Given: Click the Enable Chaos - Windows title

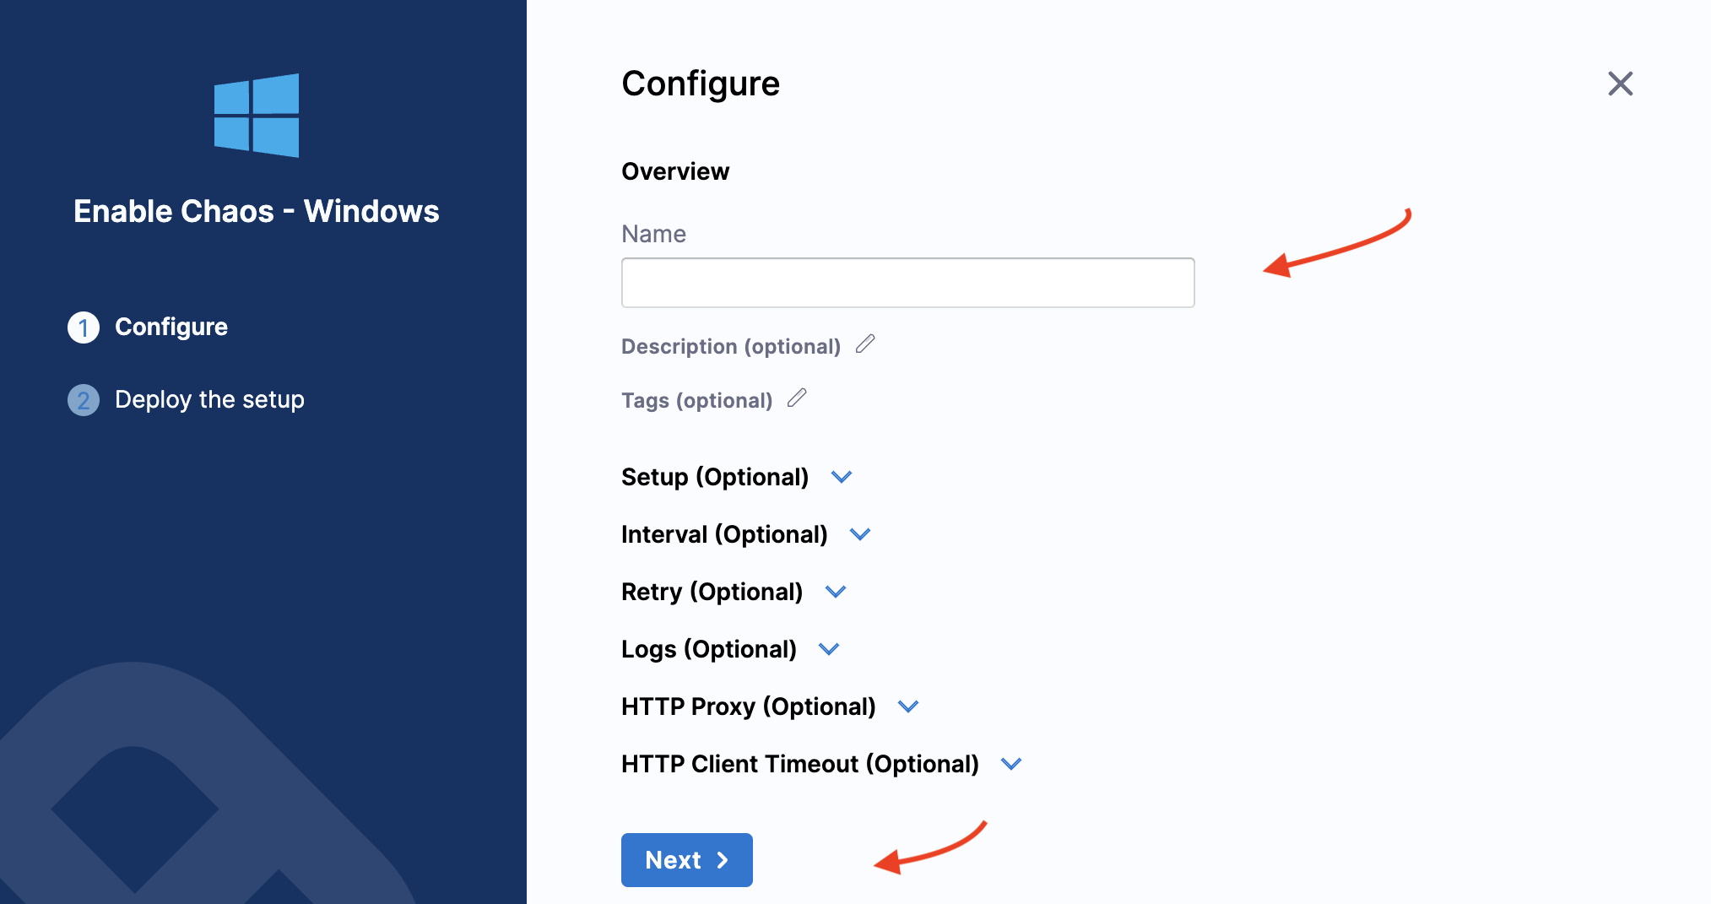Looking at the screenshot, I should [257, 211].
